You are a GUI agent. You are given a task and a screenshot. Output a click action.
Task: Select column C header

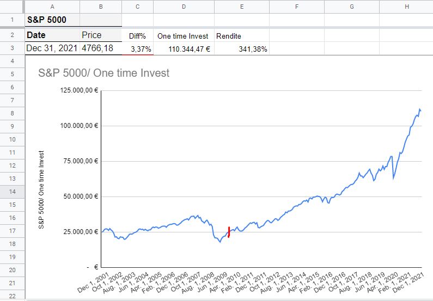click(137, 7)
